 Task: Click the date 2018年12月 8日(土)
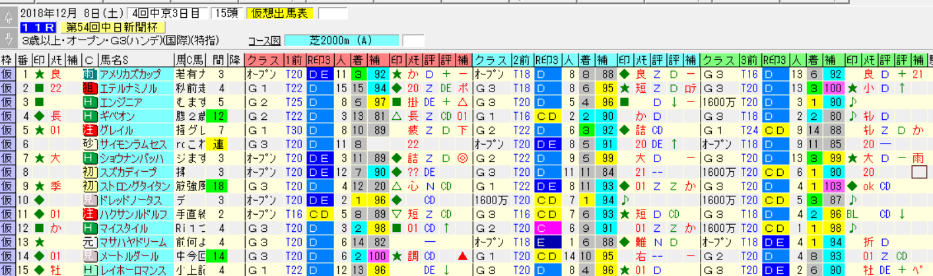[x=73, y=13]
